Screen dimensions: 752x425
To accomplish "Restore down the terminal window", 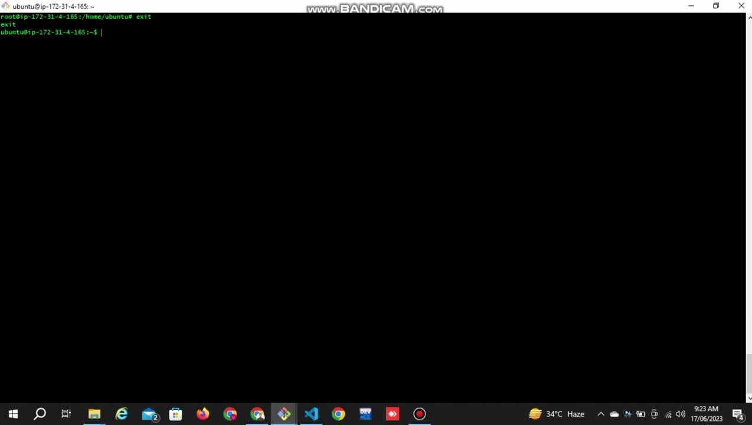I will (716, 6).
